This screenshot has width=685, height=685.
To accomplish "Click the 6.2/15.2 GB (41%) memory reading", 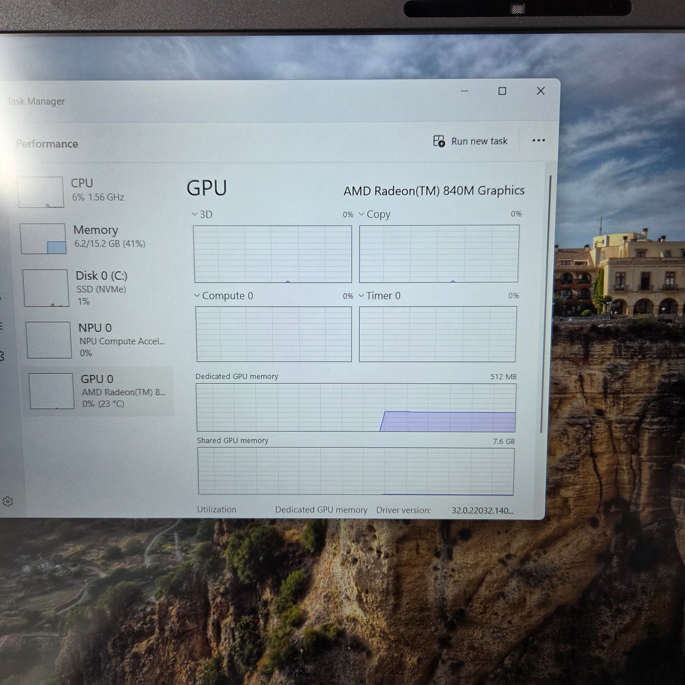I will point(110,244).
